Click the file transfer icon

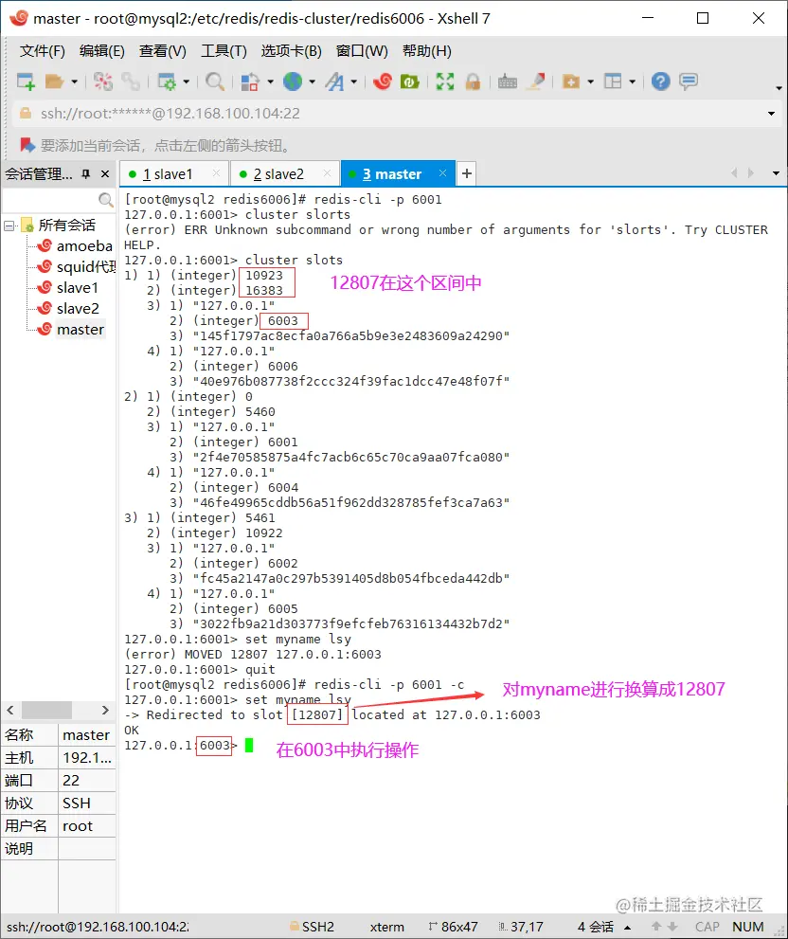click(250, 81)
